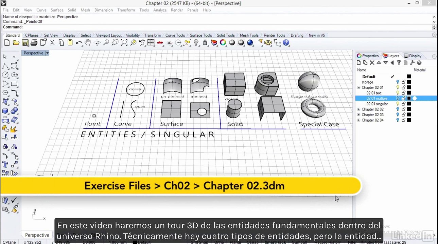Click the padlock Lock Objects icon
The image size is (438, 244).
pyautogui.click(x=205, y=43)
